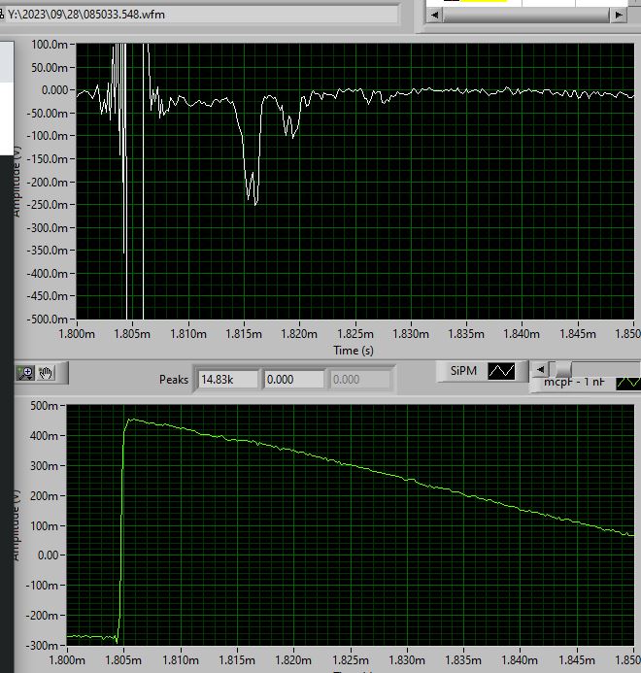Select the graph zoom tool icon
The height and width of the screenshot is (673, 641).
click(26, 373)
